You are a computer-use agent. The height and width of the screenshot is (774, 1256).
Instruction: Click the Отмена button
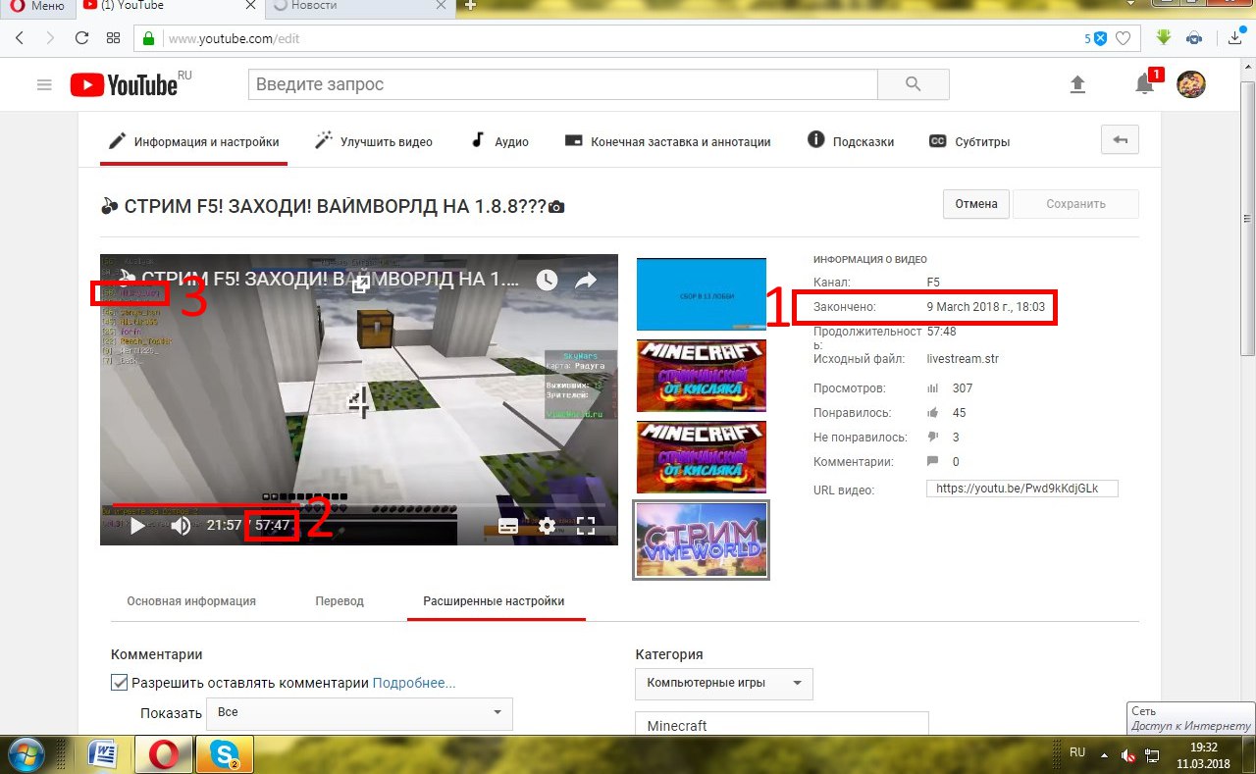tap(976, 204)
